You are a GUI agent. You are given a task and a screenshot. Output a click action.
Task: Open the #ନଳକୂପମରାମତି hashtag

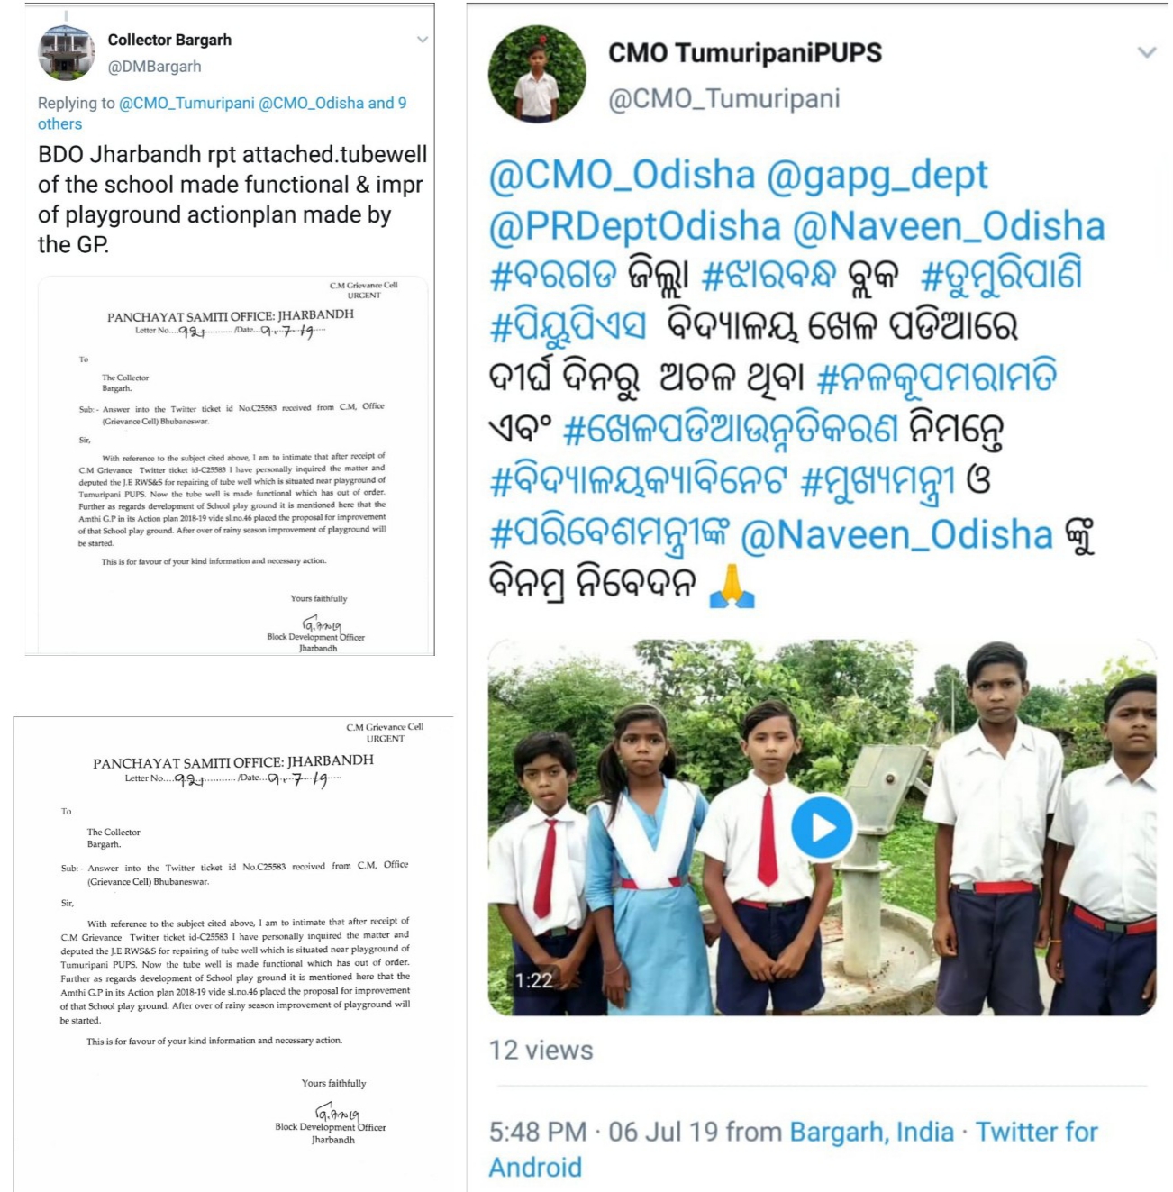click(936, 378)
